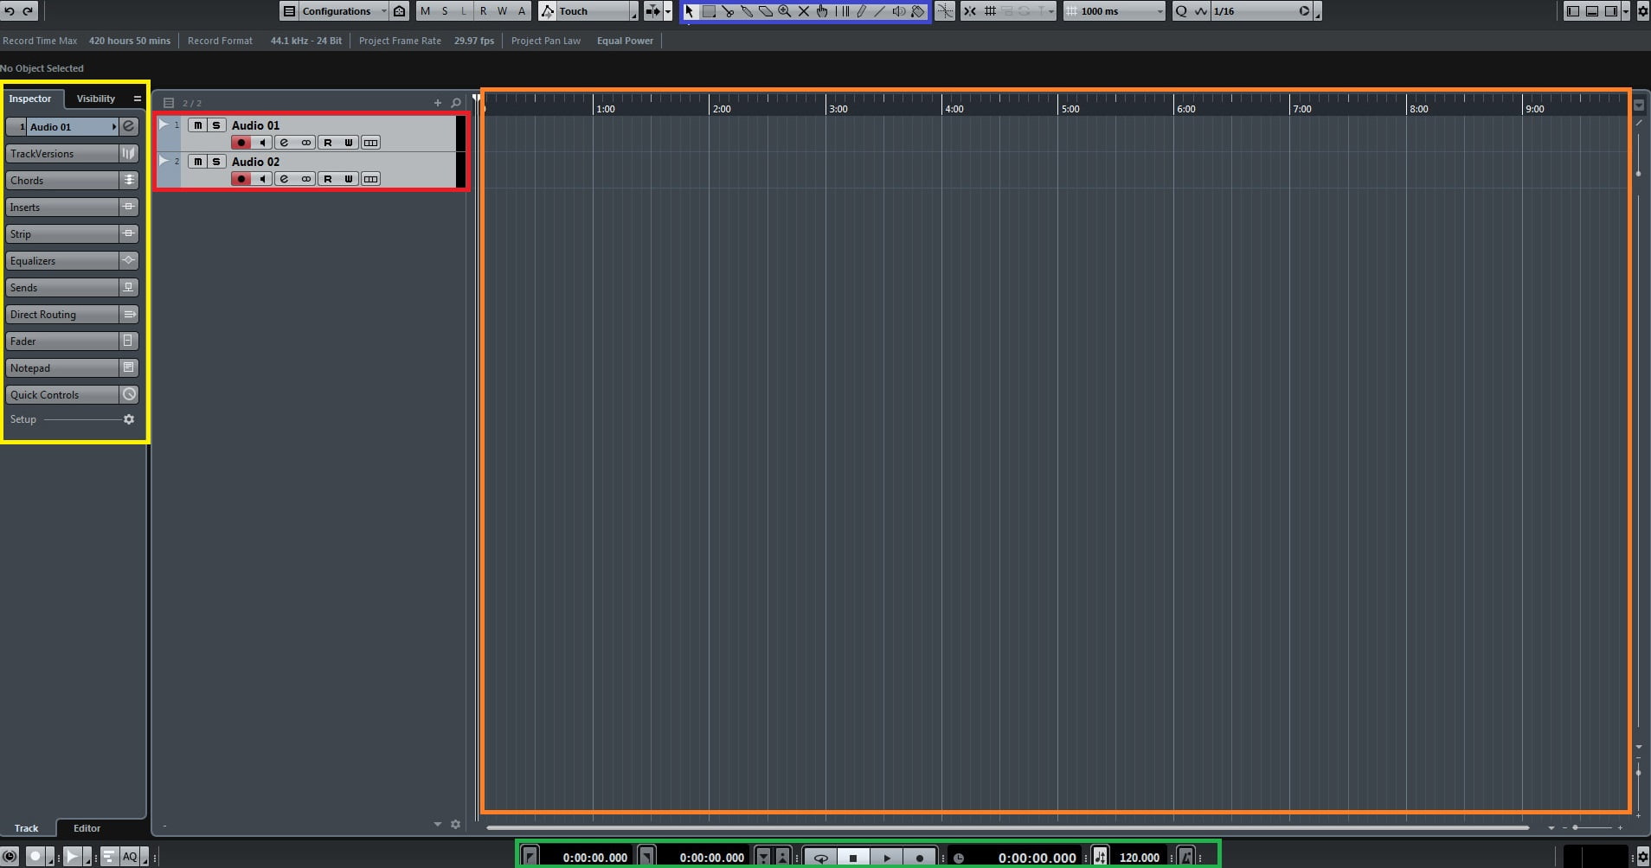Mute the Audio 01 track
The width and height of the screenshot is (1651, 868).
pyautogui.click(x=197, y=125)
